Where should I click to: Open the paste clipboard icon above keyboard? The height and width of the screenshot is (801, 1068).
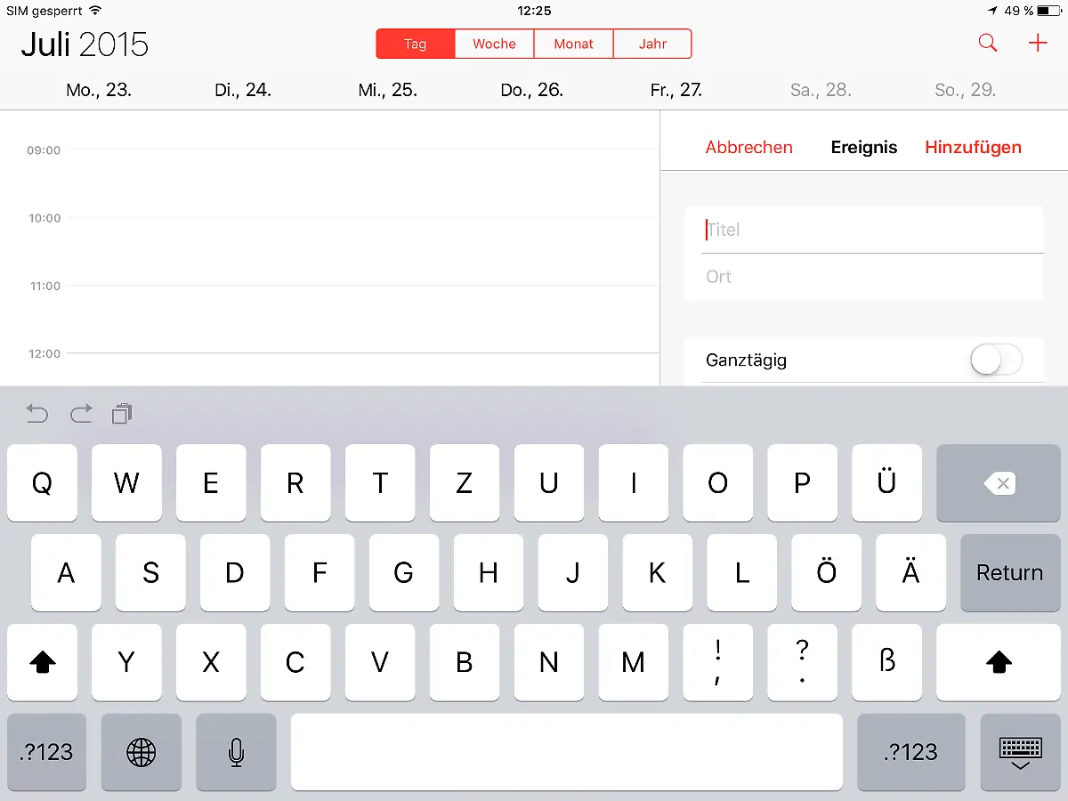[x=122, y=413]
